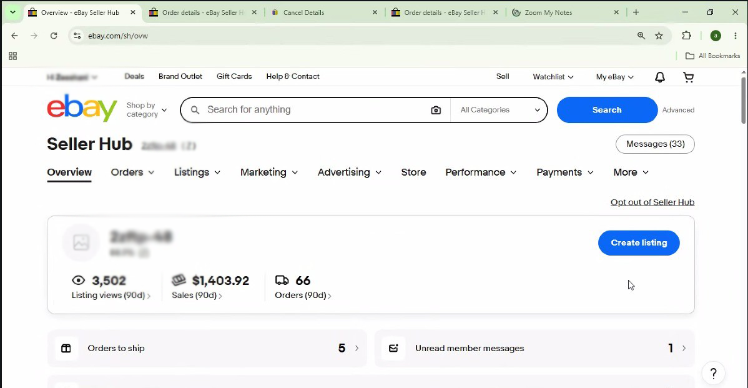
Task: Open the shopping cart
Action: [x=688, y=77]
